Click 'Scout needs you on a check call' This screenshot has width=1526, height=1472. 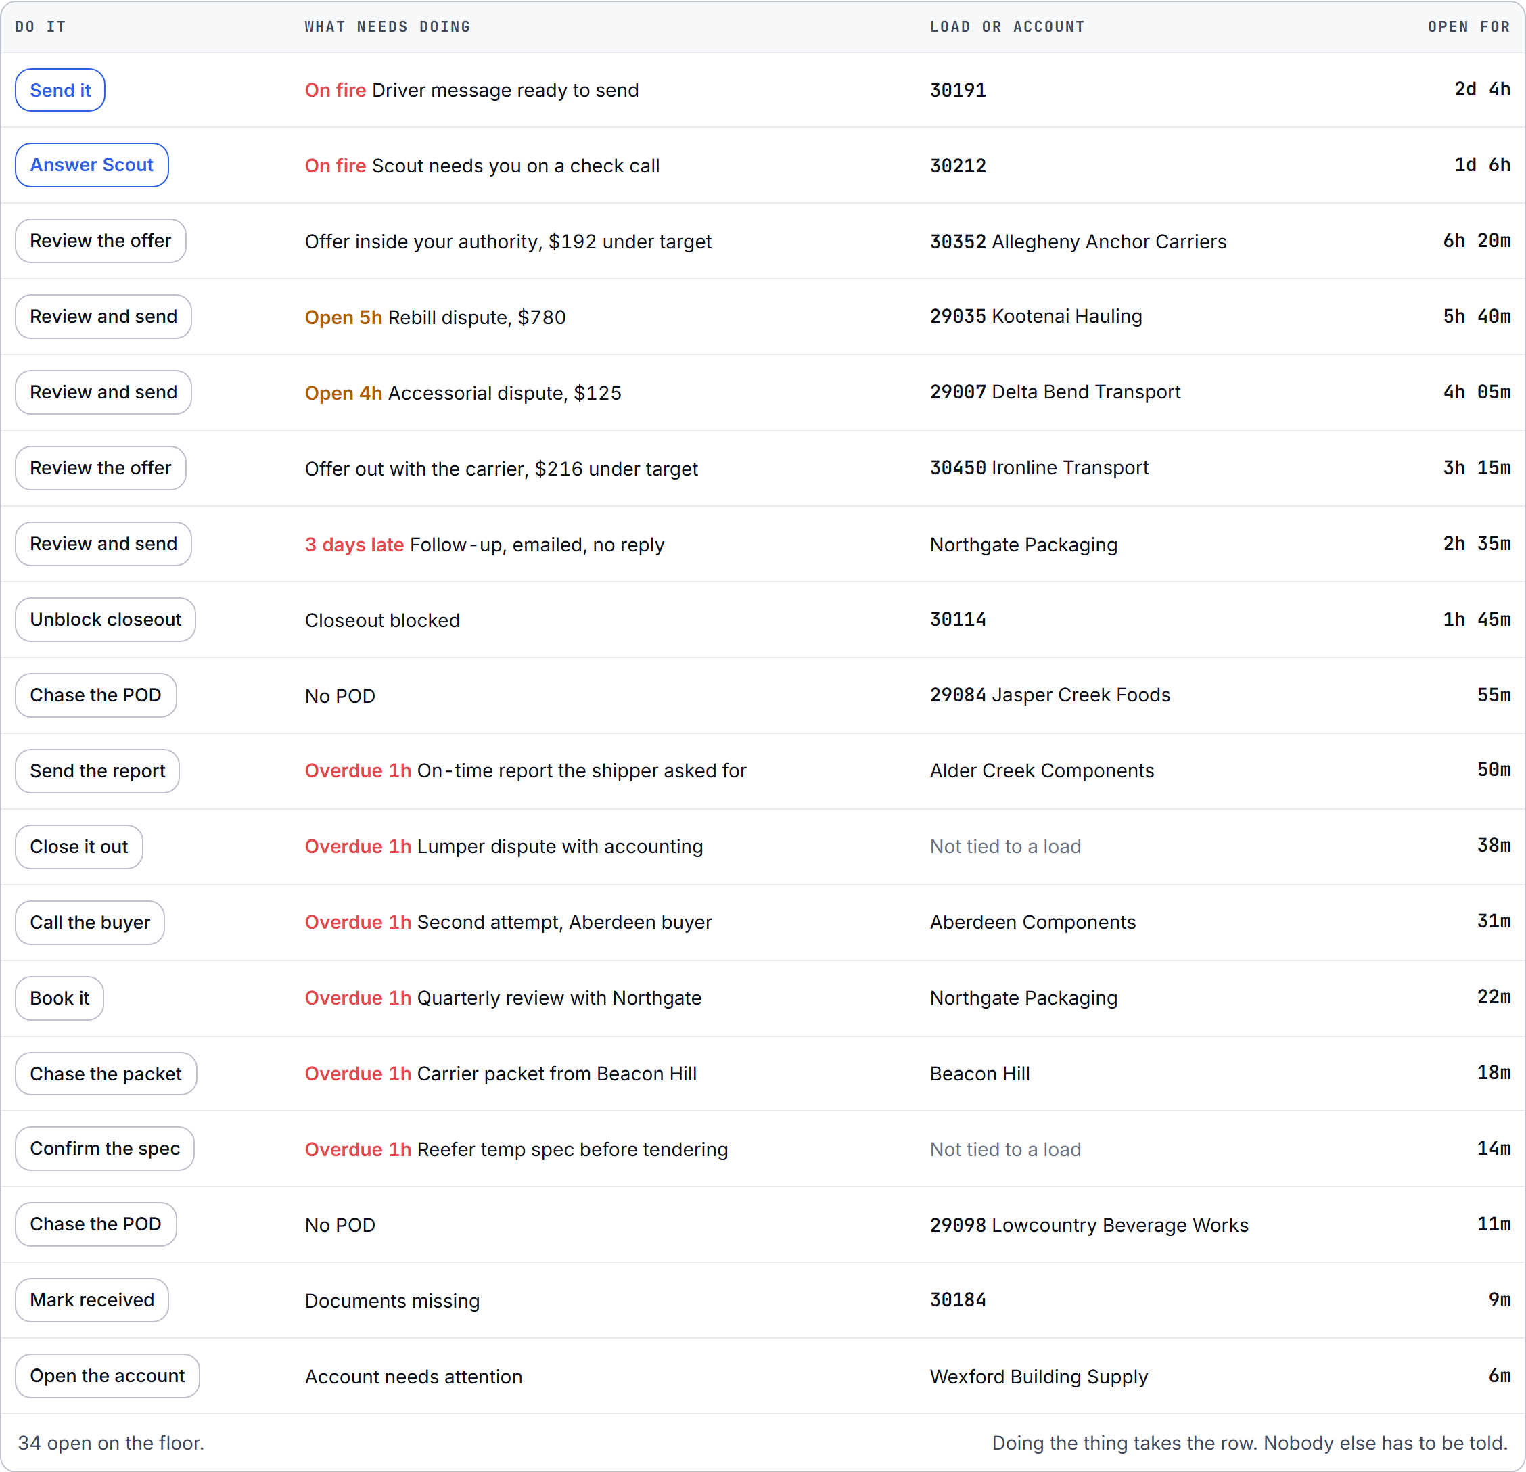coord(515,166)
